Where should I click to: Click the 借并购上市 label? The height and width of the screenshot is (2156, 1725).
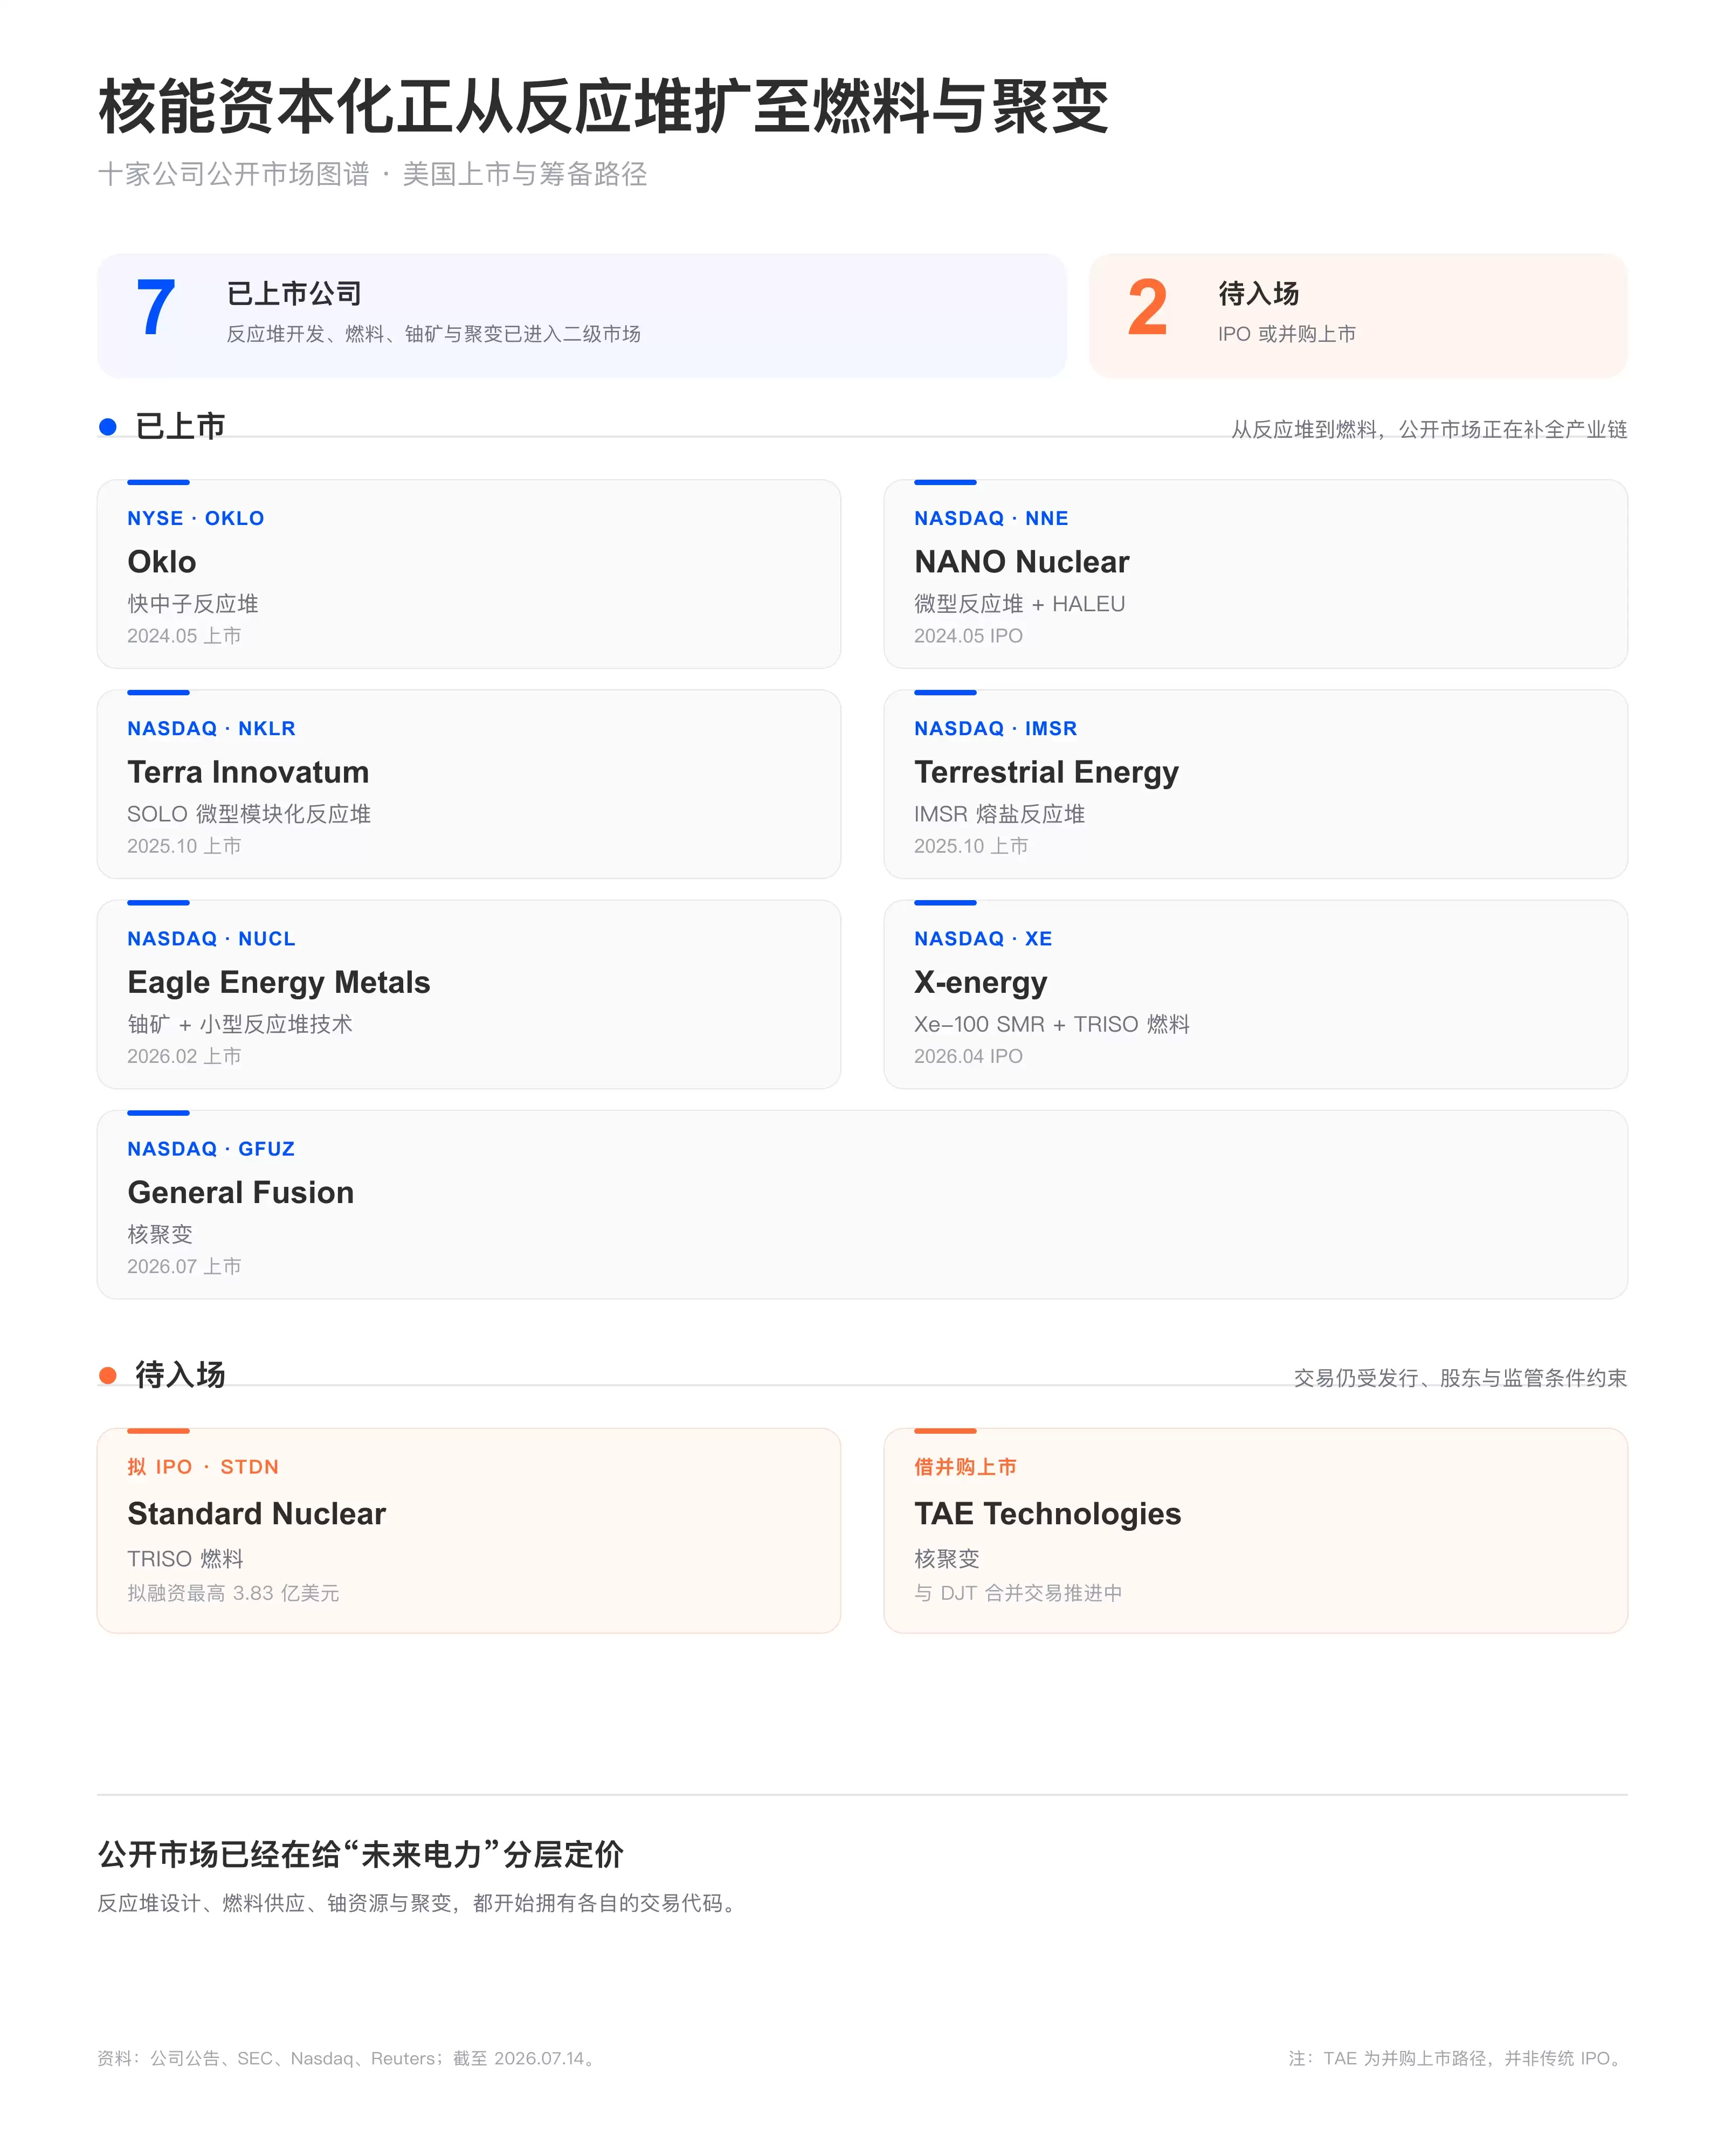[965, 1467]
